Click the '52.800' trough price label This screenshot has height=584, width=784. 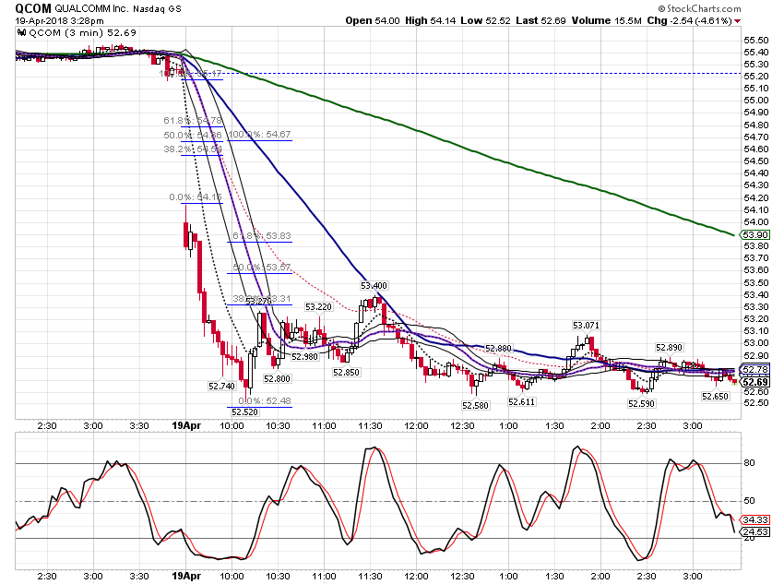pyautogui.click(x=277, y=378)
